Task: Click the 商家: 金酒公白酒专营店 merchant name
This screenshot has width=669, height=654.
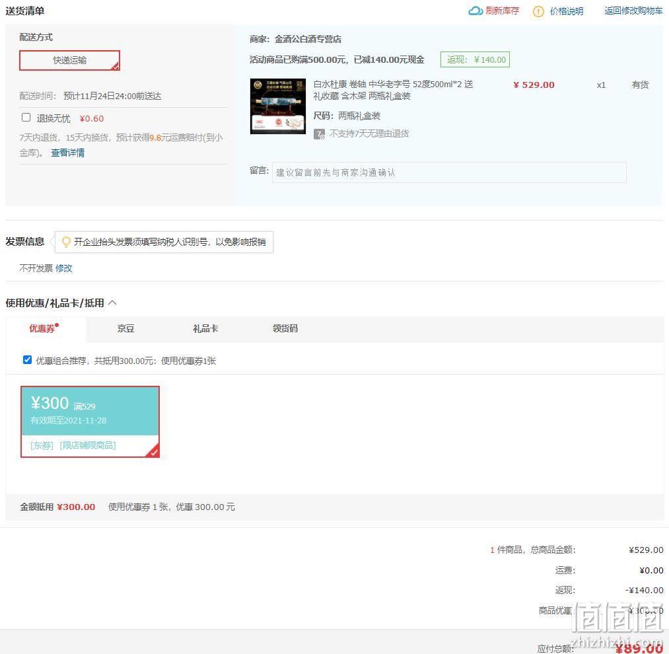Action: (295, 39)
